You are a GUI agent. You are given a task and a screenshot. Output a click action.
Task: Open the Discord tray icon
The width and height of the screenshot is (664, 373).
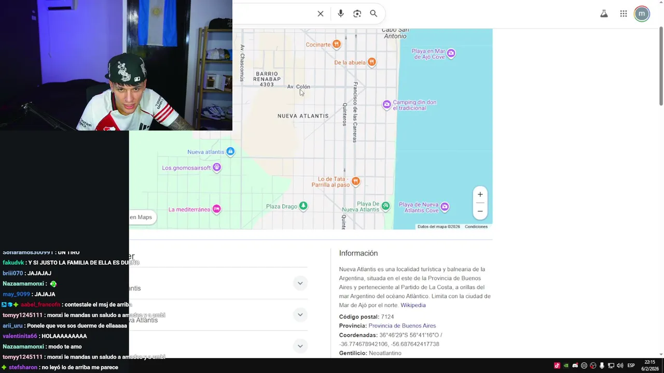[x=575, y=366]
